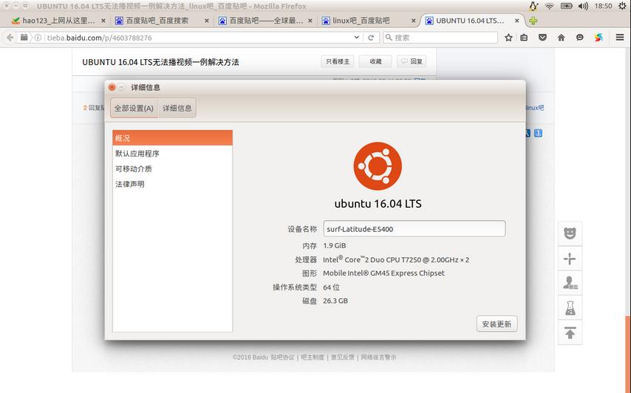Screen dimensions: 631x393
Task: Click the post title UBUNTU 16.04 LTS无法播视频
Action: [x=160, y=62]
